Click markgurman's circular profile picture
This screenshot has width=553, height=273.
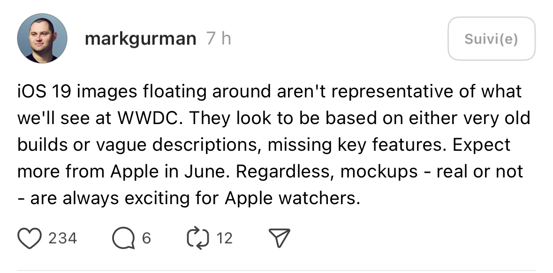click(42, 38)
